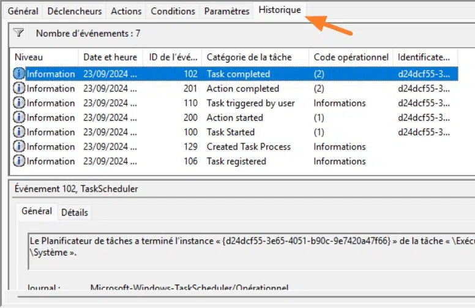Click the Code opérationnel column header
Screen dimensions: 475x308
(x=351, y=57)
